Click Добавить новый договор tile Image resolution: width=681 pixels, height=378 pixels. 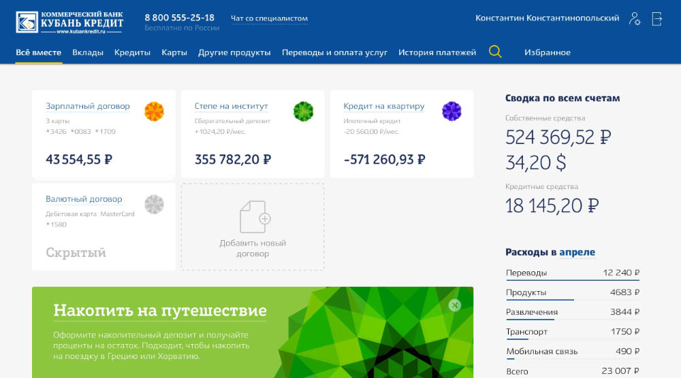point(253,226)
